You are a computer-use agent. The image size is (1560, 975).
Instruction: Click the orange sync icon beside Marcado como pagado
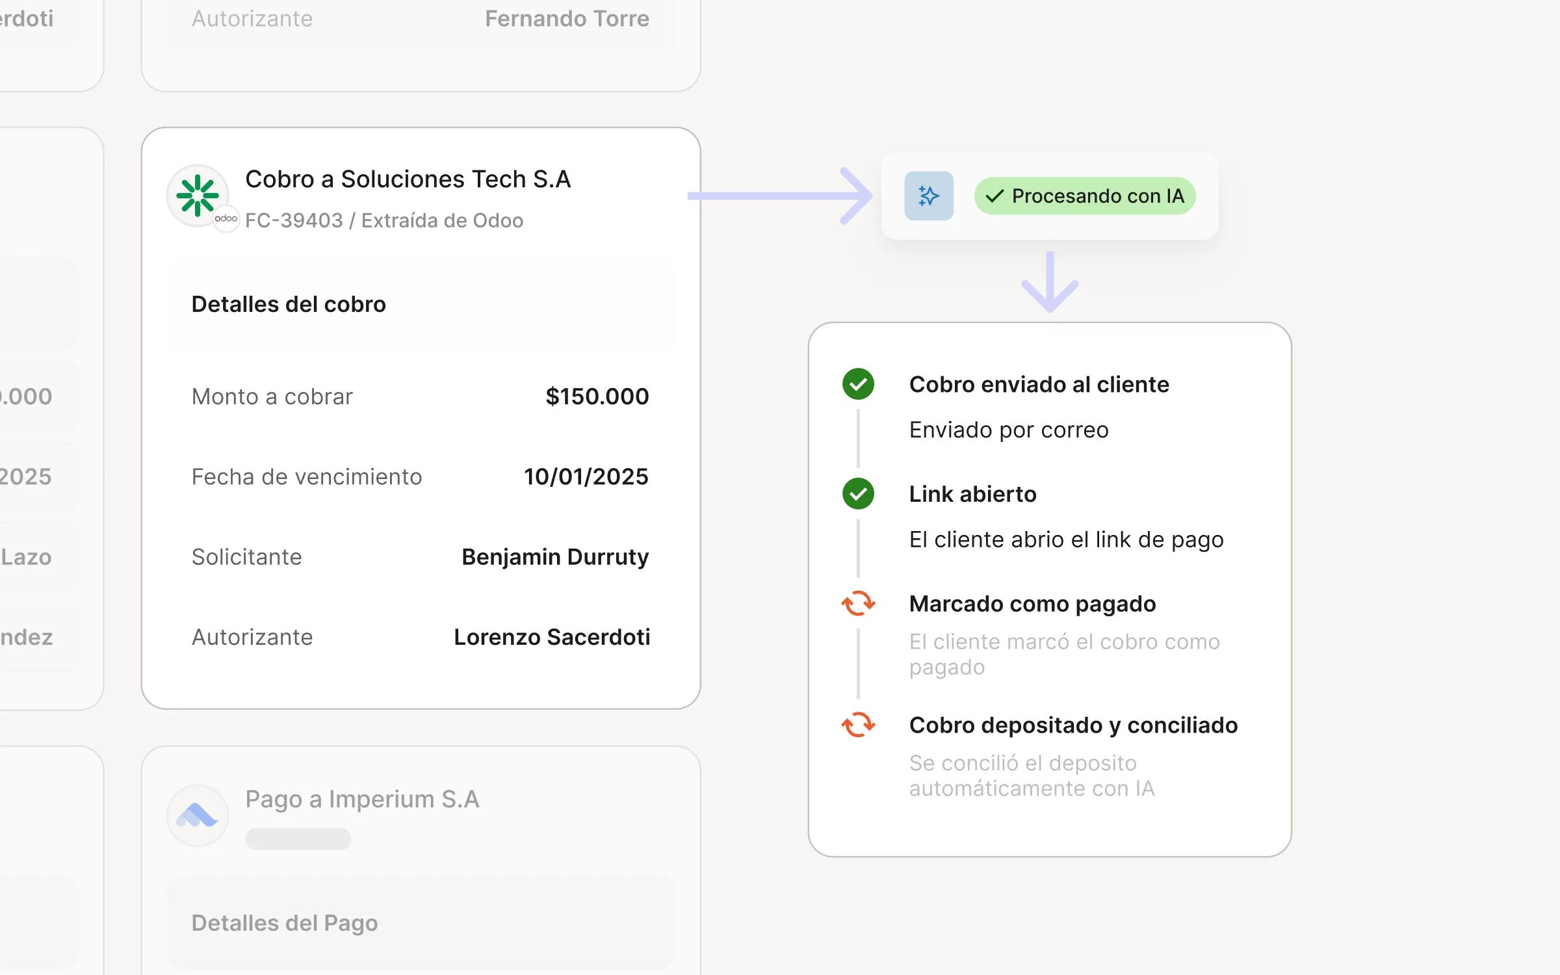(858, 603)
